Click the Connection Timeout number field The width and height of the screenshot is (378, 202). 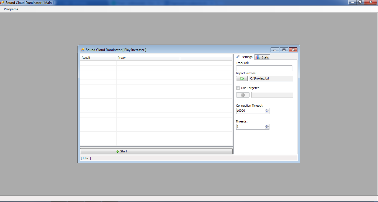[250, 111]
